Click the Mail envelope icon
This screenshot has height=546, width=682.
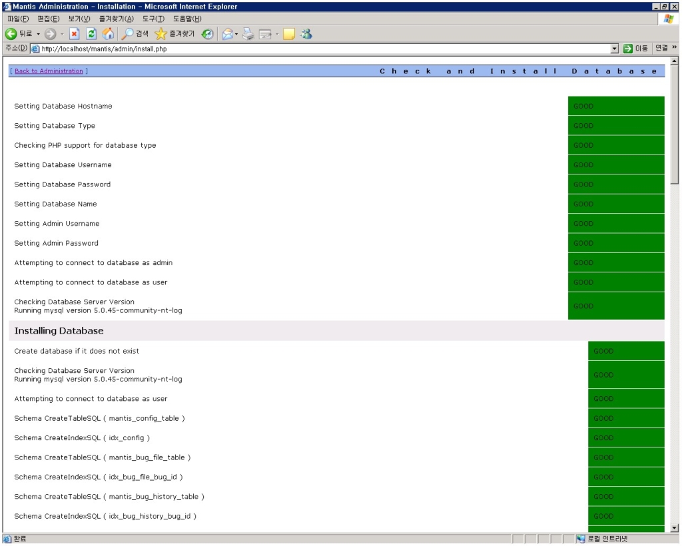click(x=228, y=34)
